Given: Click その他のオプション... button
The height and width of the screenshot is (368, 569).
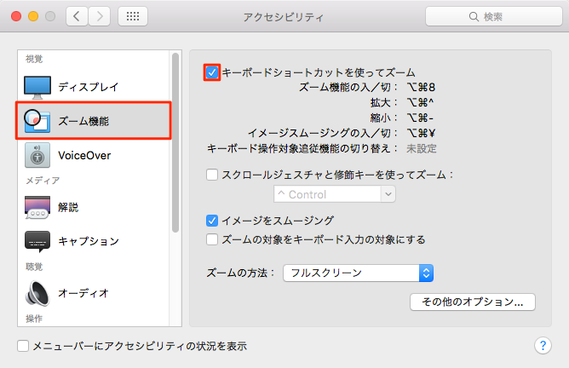Looking at the screenshot, I should pos(473,302).
